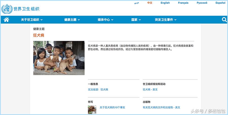Click the 出版物 section heading
Image resolution: width=228 pixels, height=115 pixels.
(x=147, y=102)
